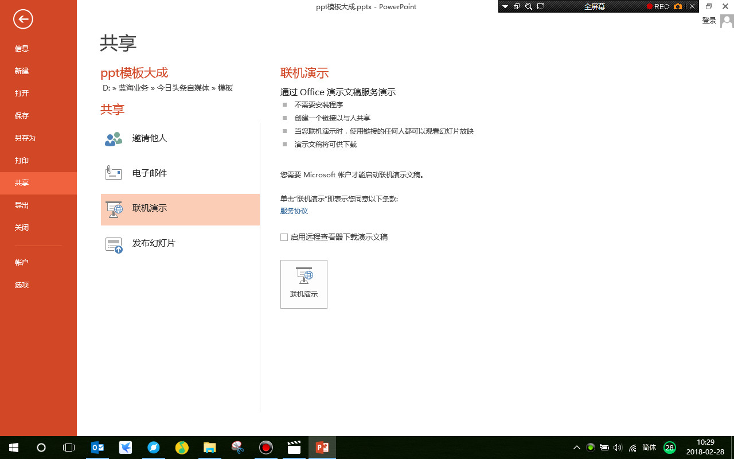
Task: Click the window capture icon in recorder toolbar
Action: pyautogui.click(x=517, y=6)
